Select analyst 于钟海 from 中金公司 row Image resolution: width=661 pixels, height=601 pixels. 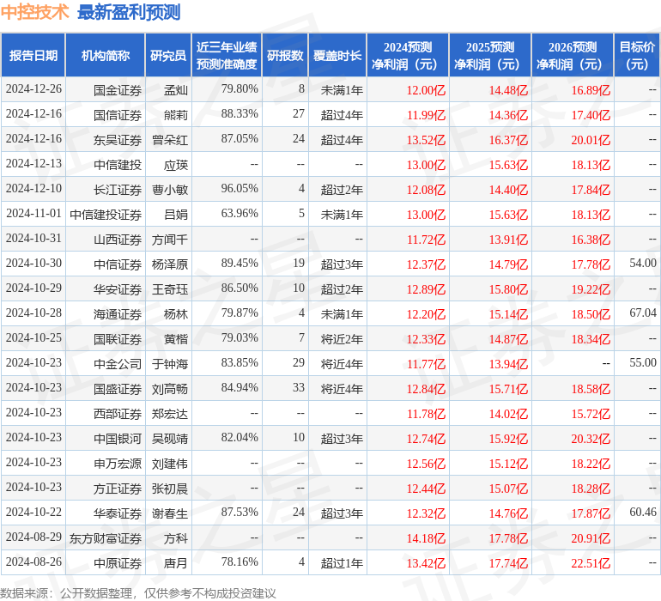(x=170, y=364)
